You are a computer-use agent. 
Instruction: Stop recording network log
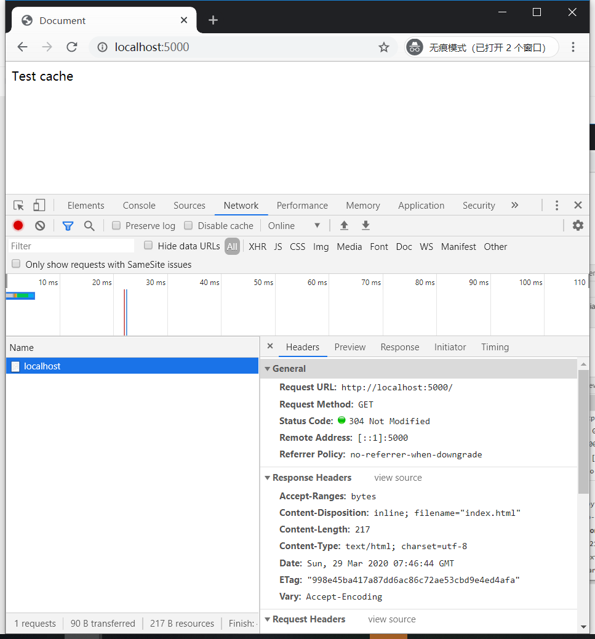18,225
